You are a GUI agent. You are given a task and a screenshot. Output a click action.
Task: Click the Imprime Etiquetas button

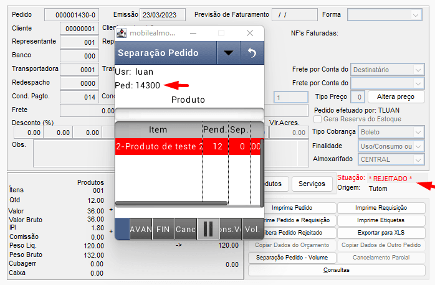[x=382, y=220]
